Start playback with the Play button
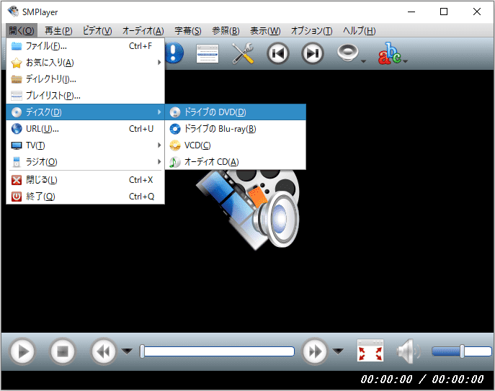The height and width of the screenshot is (391, 495). pyautogui.click(x=22, y=351)
